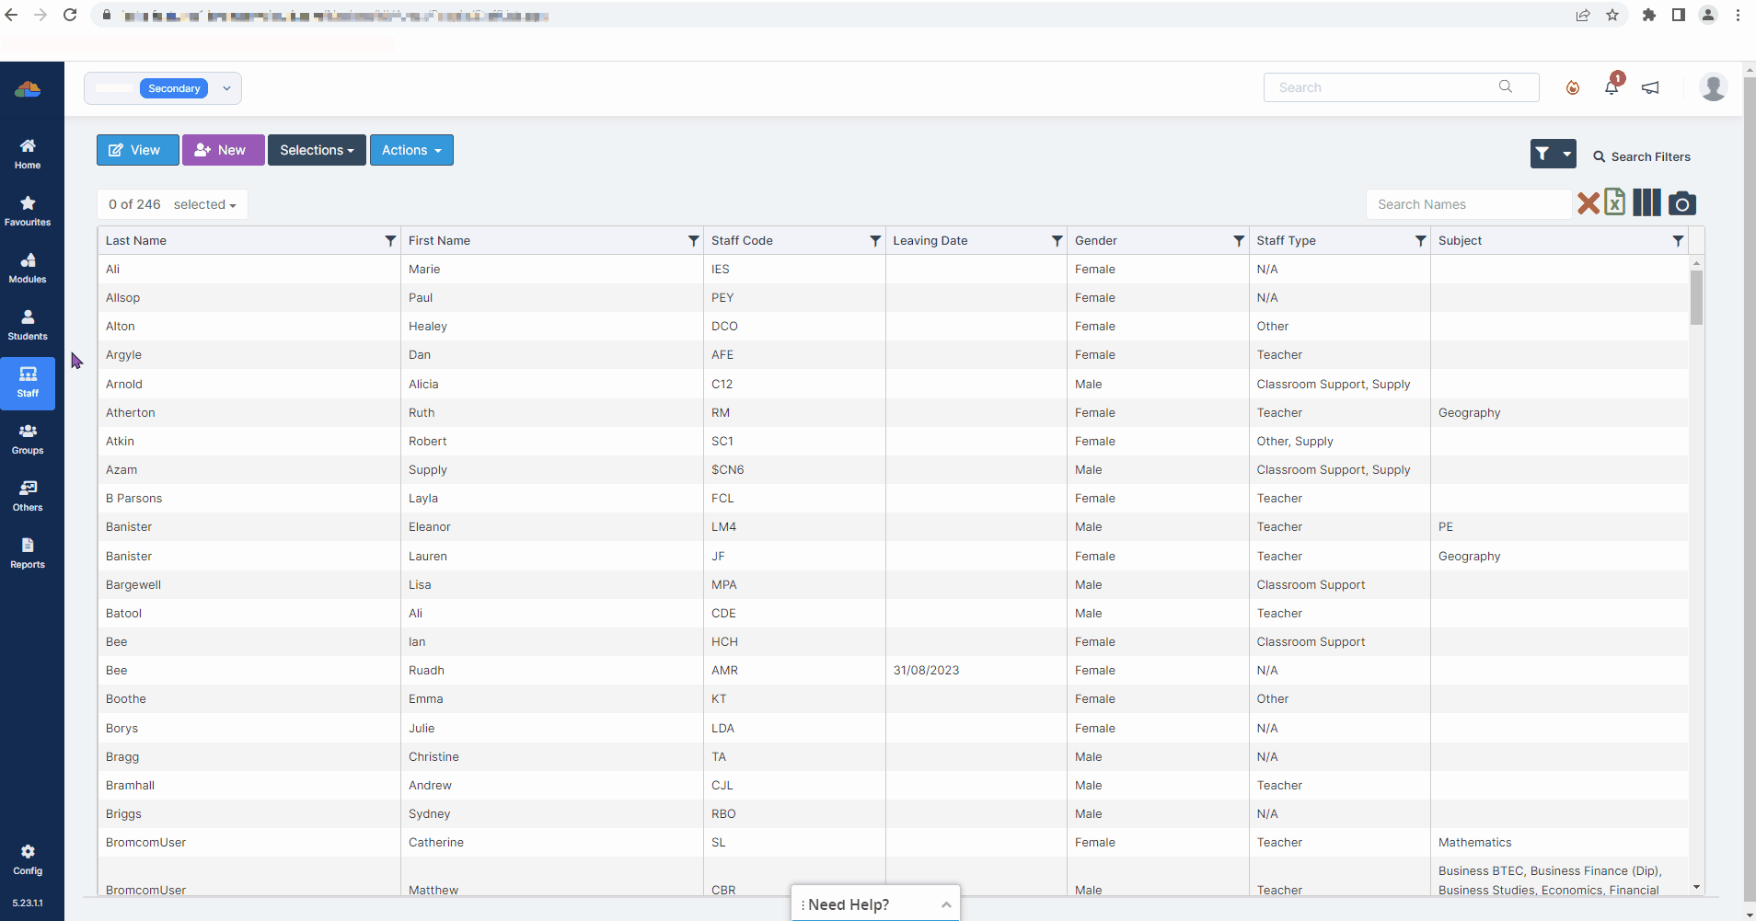Open the Reports sidebar icon
The height and width of the screenshot is (921, 1756).
(x=28, y=553)
